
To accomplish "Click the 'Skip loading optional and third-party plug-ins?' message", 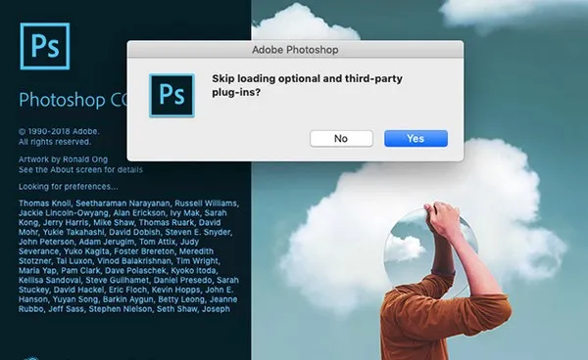I will [x=307, y=85].
